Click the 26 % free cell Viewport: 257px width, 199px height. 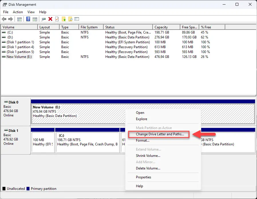click(x=205, y=57)
